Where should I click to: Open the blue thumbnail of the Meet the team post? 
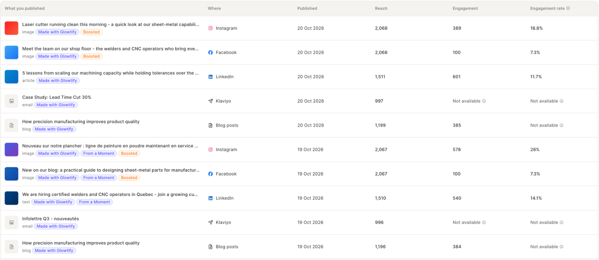tap(12, 53)
